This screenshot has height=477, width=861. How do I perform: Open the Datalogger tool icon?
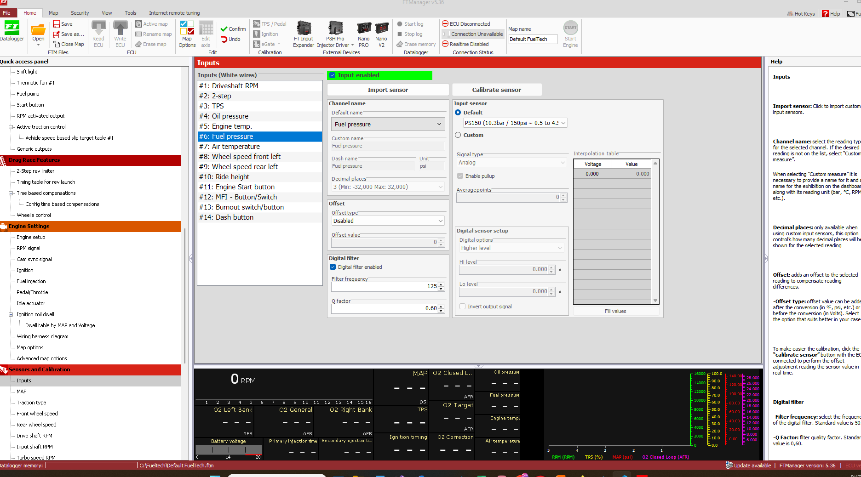pos(12,31)
